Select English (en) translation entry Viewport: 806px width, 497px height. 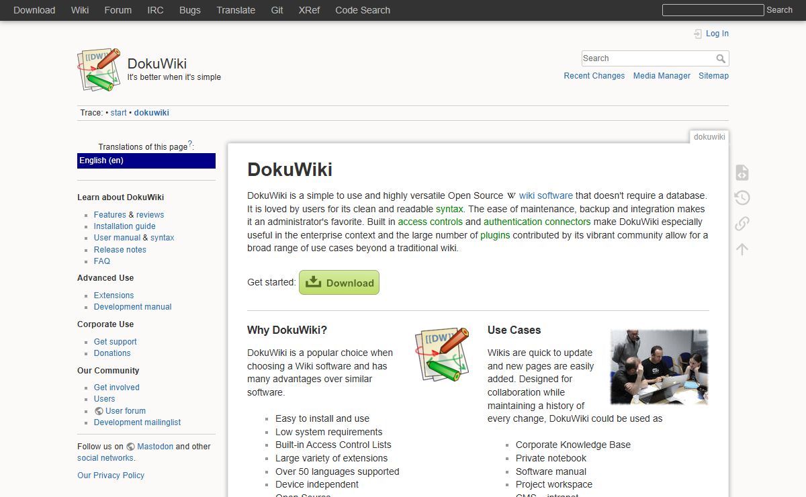click(146, 161)
